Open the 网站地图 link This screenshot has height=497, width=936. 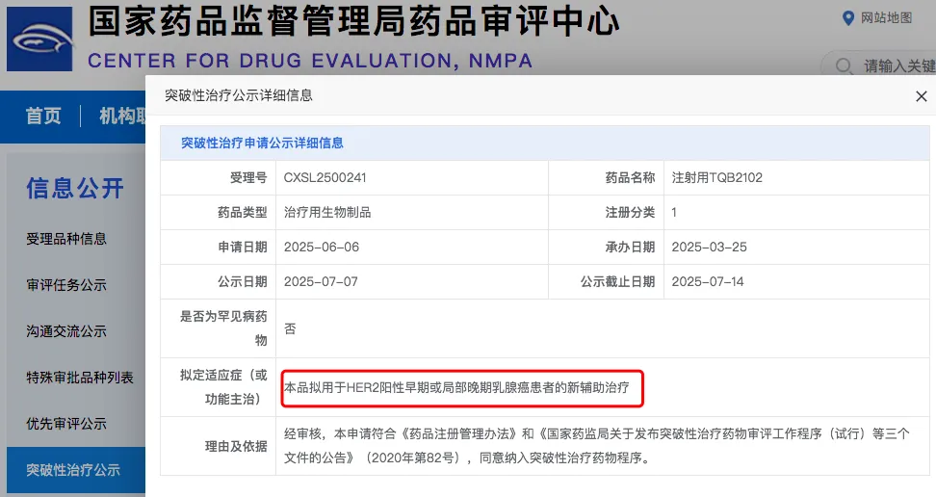tap(886, 18)
